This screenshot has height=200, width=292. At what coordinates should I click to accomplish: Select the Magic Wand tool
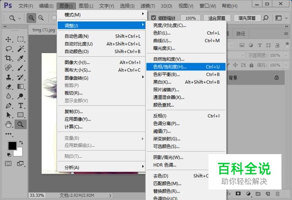point(21,49)
